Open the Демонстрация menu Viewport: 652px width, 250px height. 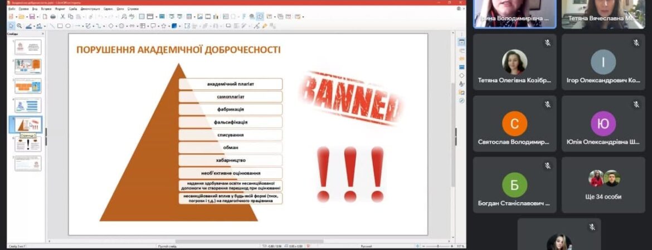pyautogui.click(x=91, y=8)
